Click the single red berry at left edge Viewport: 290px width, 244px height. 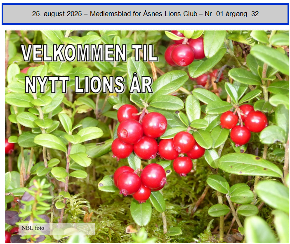point(9,146)
